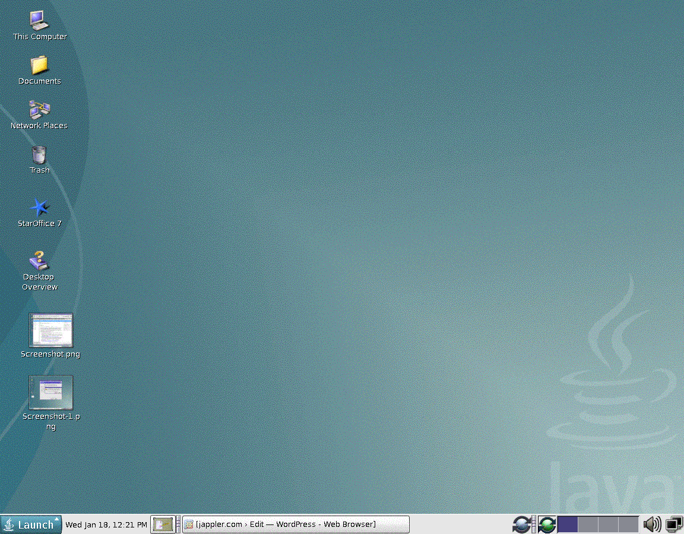Click the show desktop panel button
The width and height of the screenshot is (684, 534).
163,525
